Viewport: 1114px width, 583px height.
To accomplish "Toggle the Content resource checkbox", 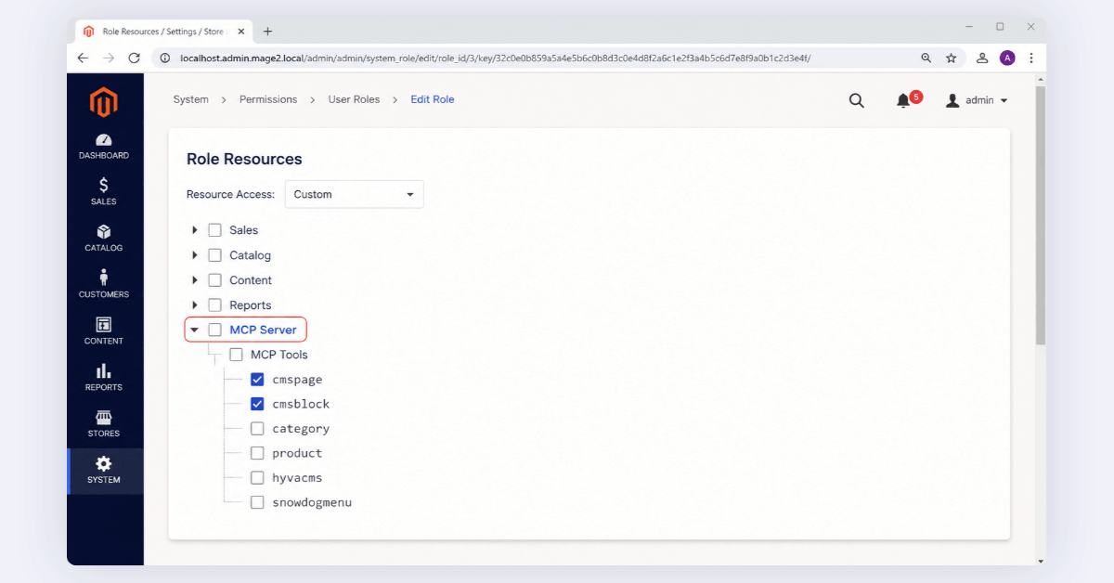I will pyautogui.click(x=214, y=280).
